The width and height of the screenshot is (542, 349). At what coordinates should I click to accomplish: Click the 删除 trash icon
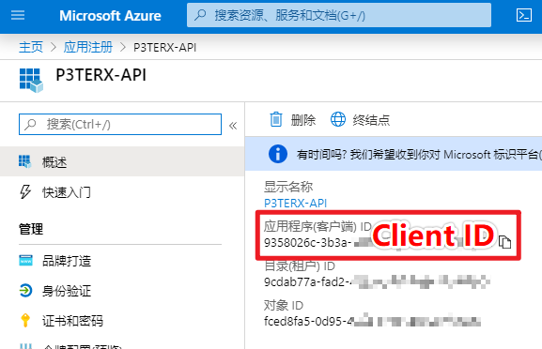point(276,120)
